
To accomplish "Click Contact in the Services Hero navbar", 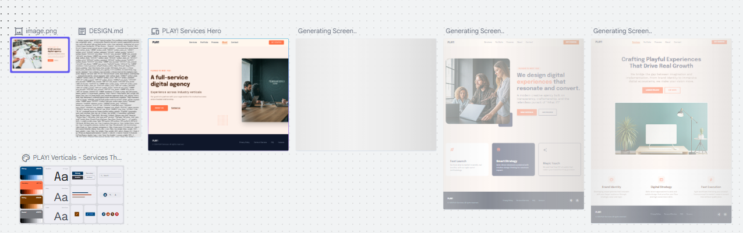I will click(235, 42).
